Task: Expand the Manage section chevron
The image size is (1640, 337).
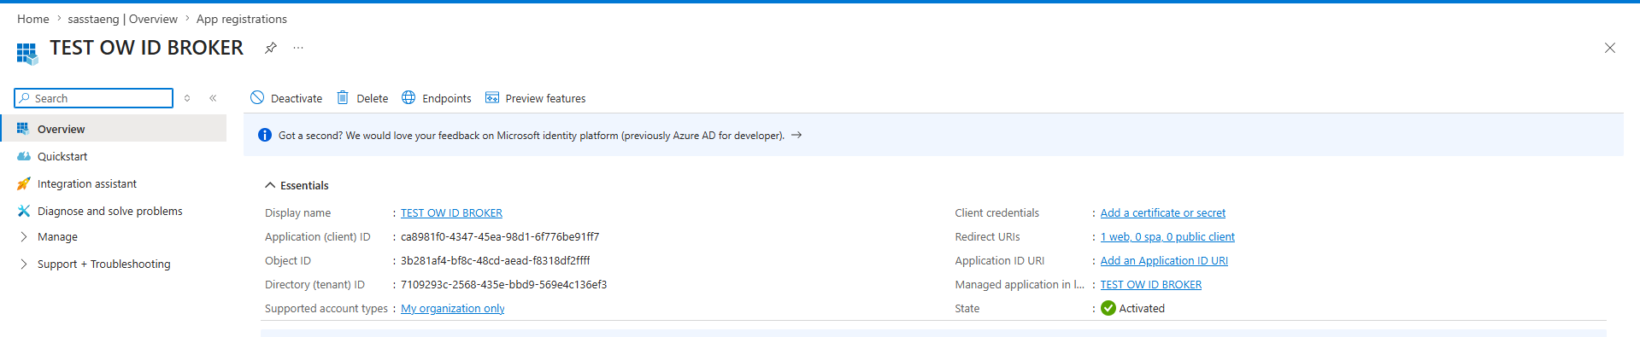Action: [x=23, y=237]
